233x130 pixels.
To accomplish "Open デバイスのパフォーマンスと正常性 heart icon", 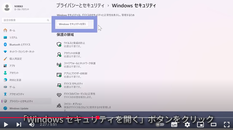I will pyautogui.click(x=59, y=95).
